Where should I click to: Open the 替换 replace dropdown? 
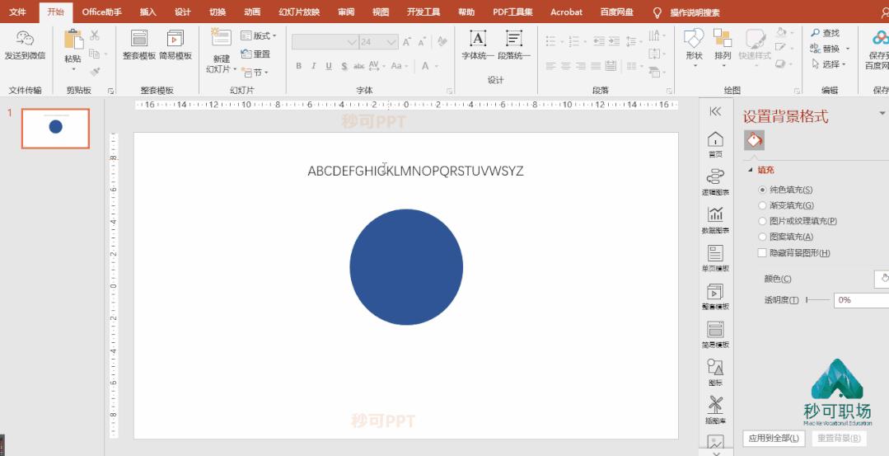tap(831, 49)
